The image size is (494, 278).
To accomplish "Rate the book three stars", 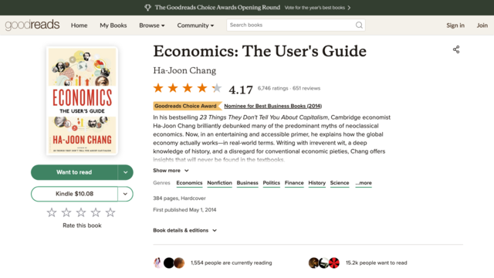I will [x=81, y=212].
